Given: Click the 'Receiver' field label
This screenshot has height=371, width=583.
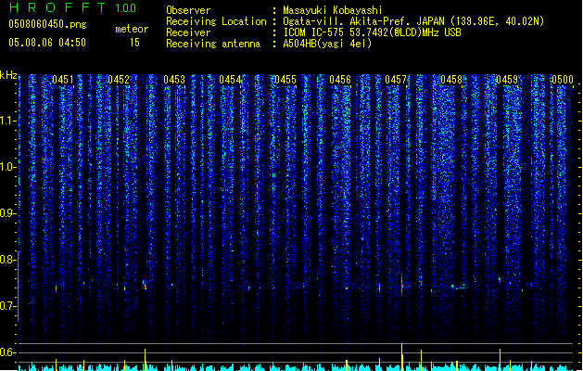Looking at the screenshot, I should point(188,32).
